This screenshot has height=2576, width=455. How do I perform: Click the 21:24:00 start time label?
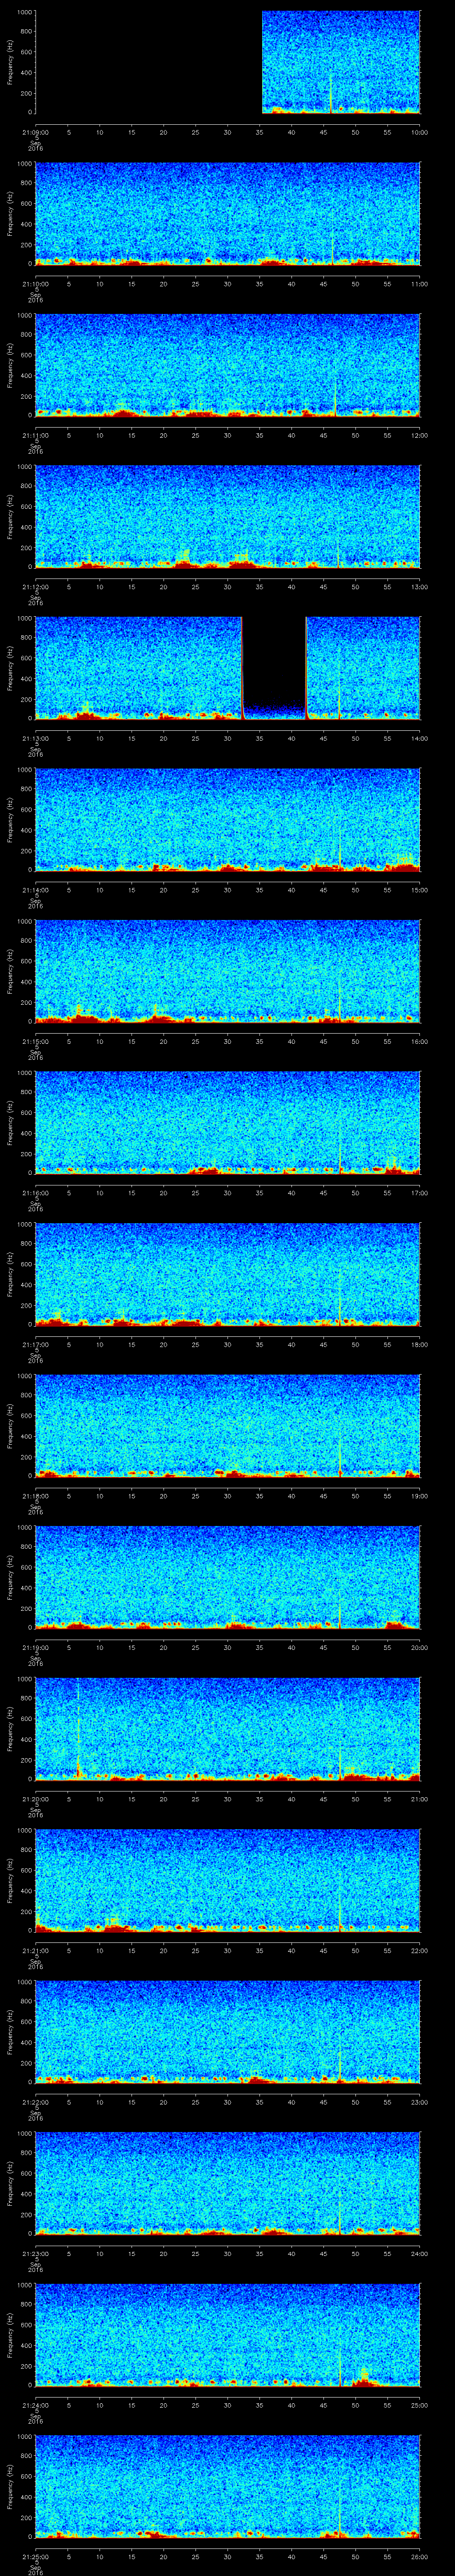pyautogui.click(x=35, y=2404)
